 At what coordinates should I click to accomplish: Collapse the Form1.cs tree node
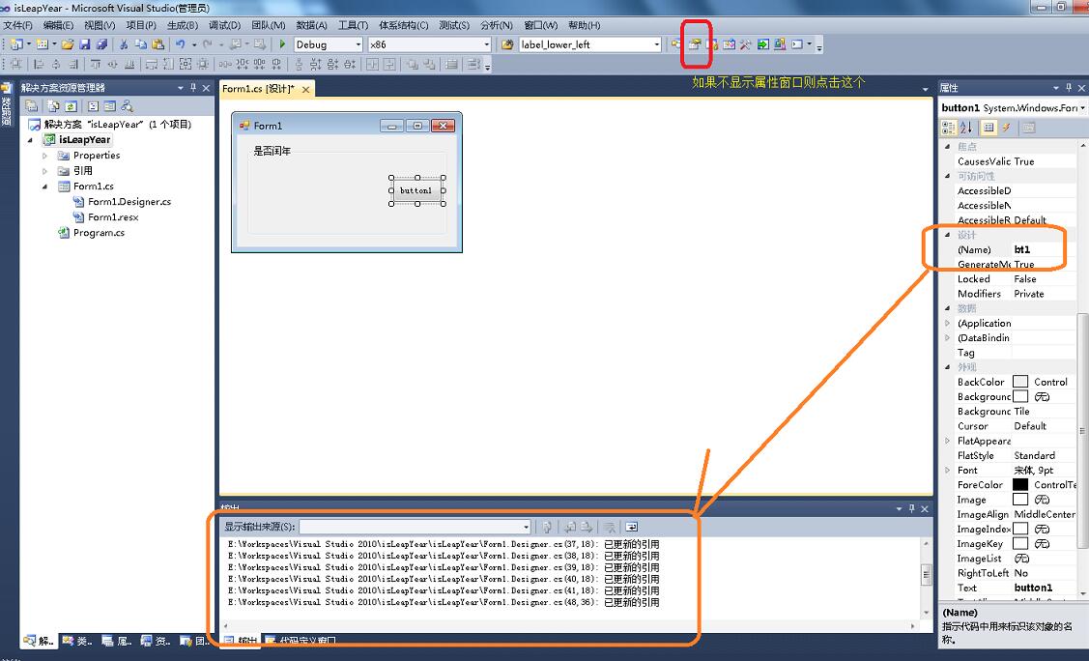(x=45, y=187)
